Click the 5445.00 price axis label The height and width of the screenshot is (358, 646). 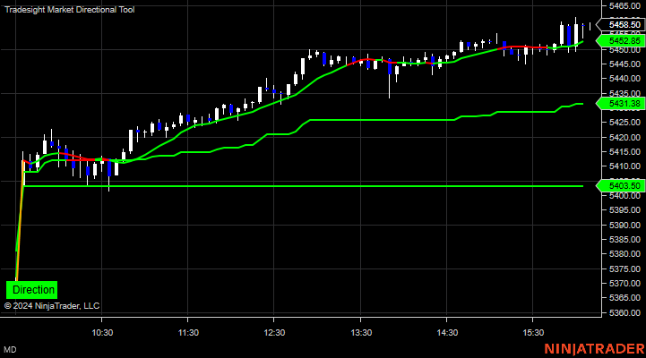pyautogui.click(x=624, y=64)
